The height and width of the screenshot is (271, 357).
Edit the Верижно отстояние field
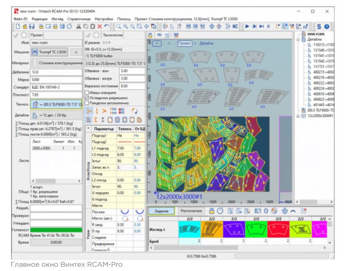132,86
